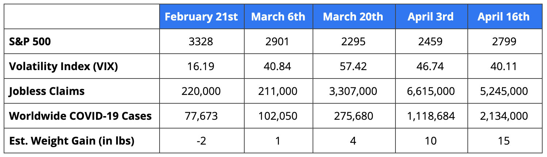
Task: Select the S&P 500 row label
Action: tap(30, 42)
